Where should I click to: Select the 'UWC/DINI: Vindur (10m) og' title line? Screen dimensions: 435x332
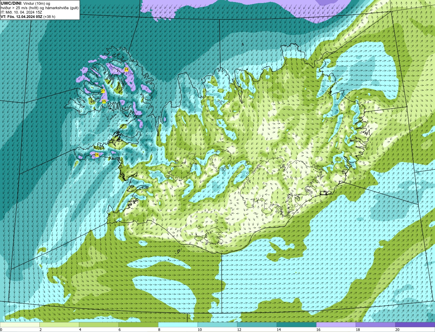point(25,3)
